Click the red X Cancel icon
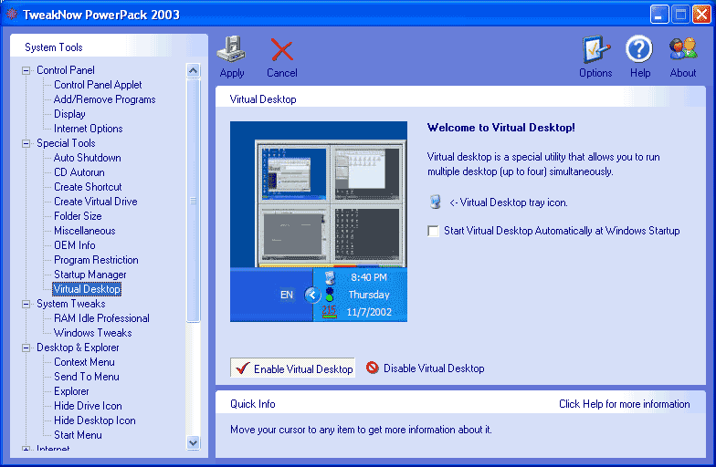Image resolution: width=716 pixels, height=467 pixels. tap(282, 49)
